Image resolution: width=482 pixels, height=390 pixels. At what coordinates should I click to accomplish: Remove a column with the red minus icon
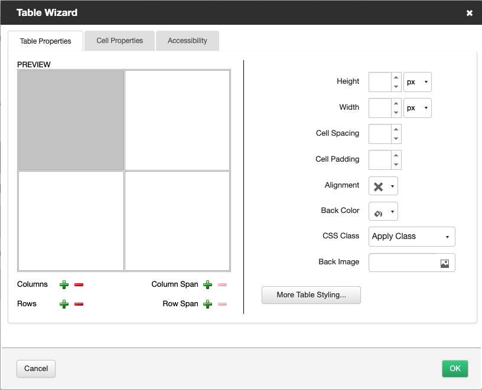coord(80,284)
